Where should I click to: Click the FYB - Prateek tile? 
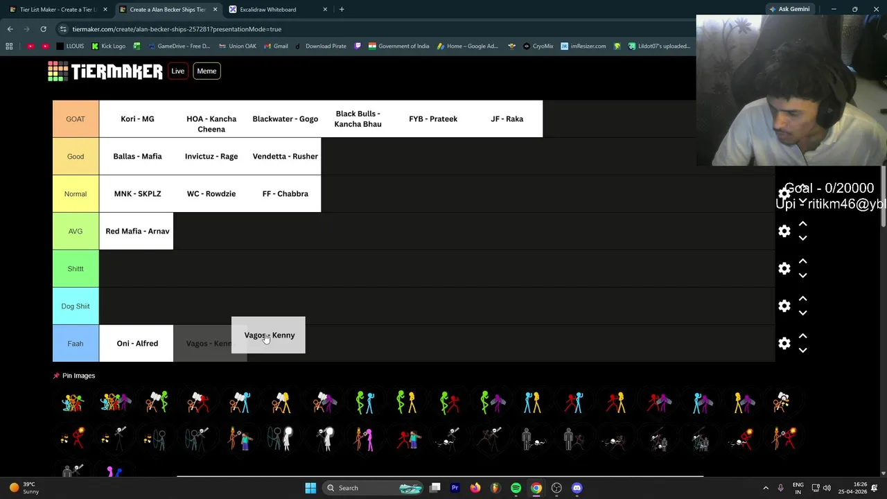point(432,119)
